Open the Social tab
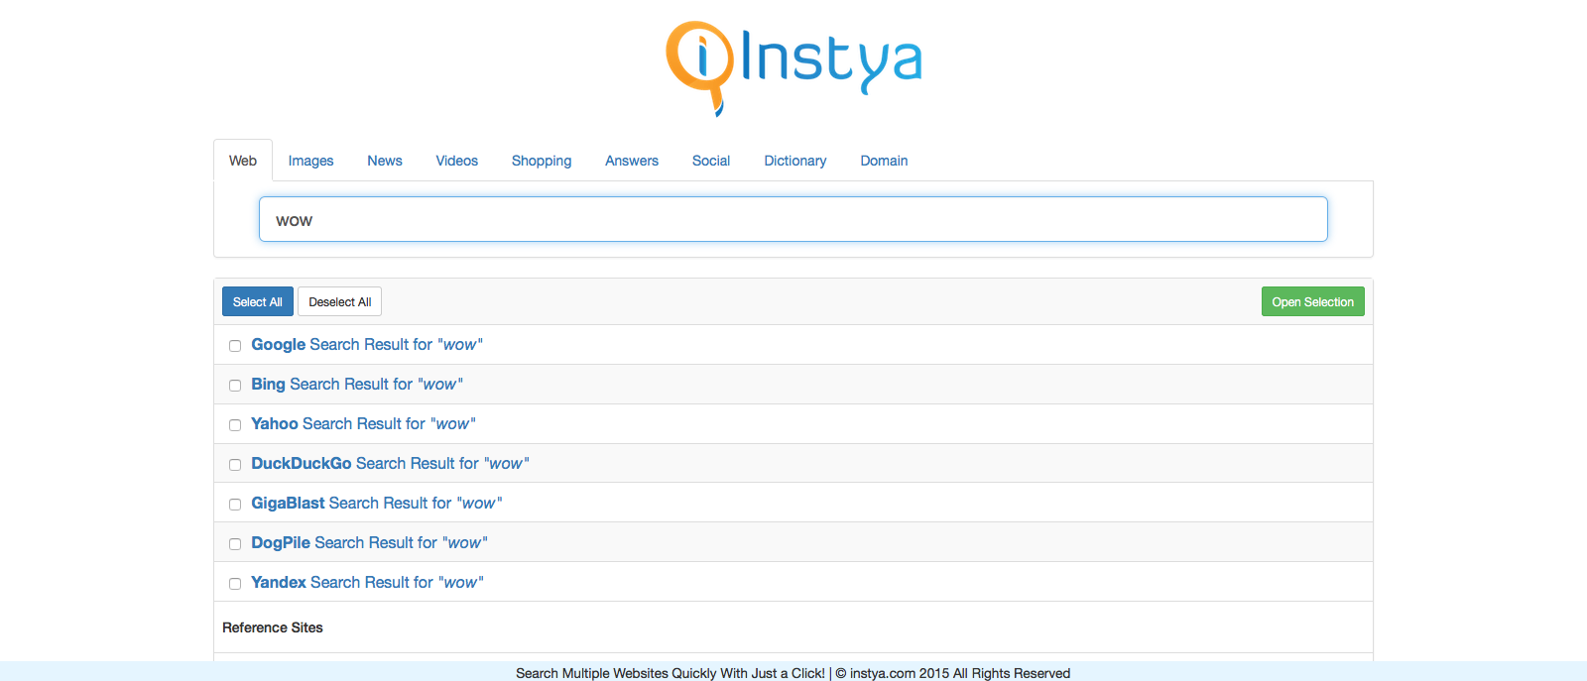The width and height of the screenshot is (1587, 681). click(x=711, y=161)
